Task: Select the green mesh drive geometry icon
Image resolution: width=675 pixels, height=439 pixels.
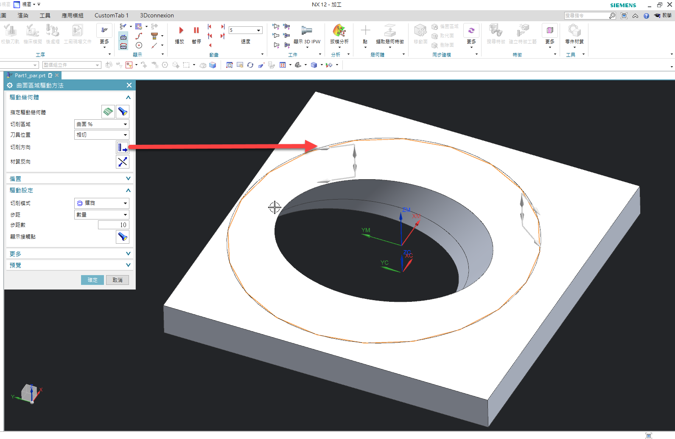Action: pyautogui.click(x=108, y=112)
